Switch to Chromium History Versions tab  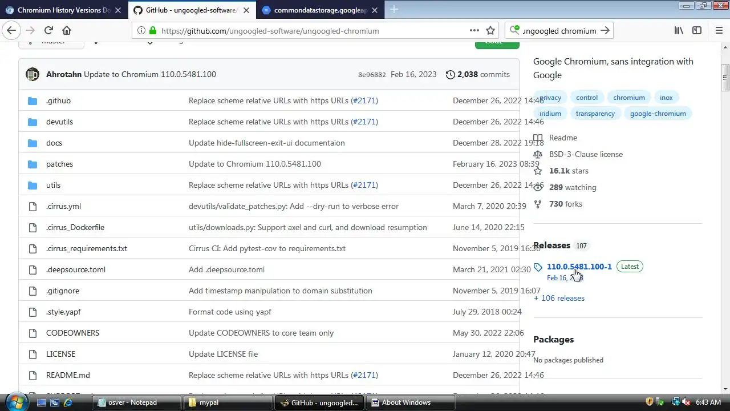(x=64, y=10)
